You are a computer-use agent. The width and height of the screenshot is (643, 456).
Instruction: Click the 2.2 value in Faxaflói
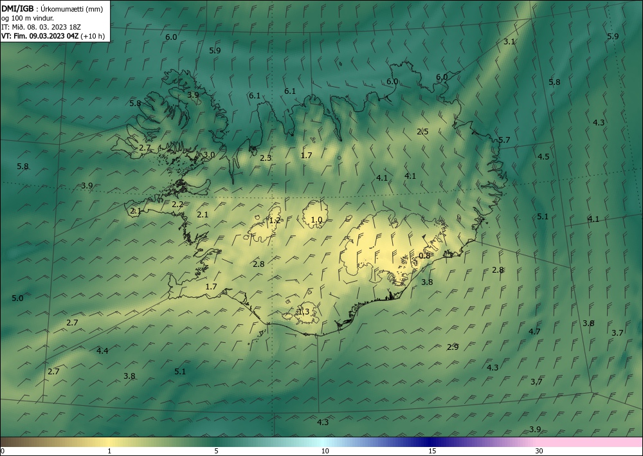click(177, 205)
